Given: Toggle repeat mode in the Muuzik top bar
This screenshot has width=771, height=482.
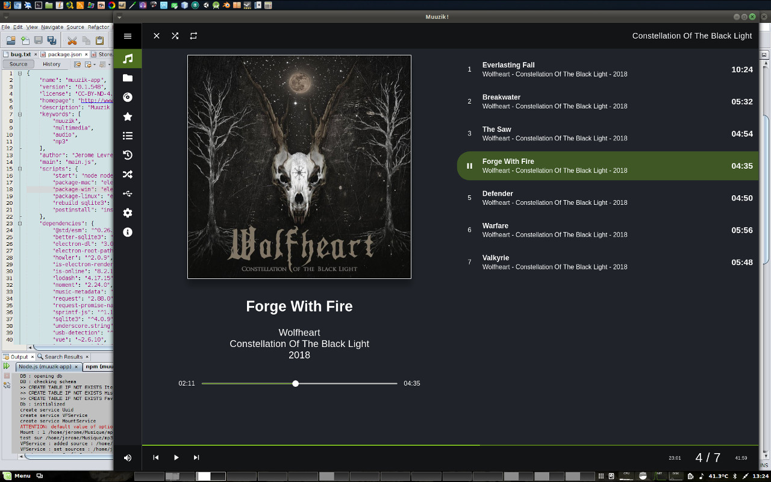Looking at the screenshot, I should coord(193,36).
